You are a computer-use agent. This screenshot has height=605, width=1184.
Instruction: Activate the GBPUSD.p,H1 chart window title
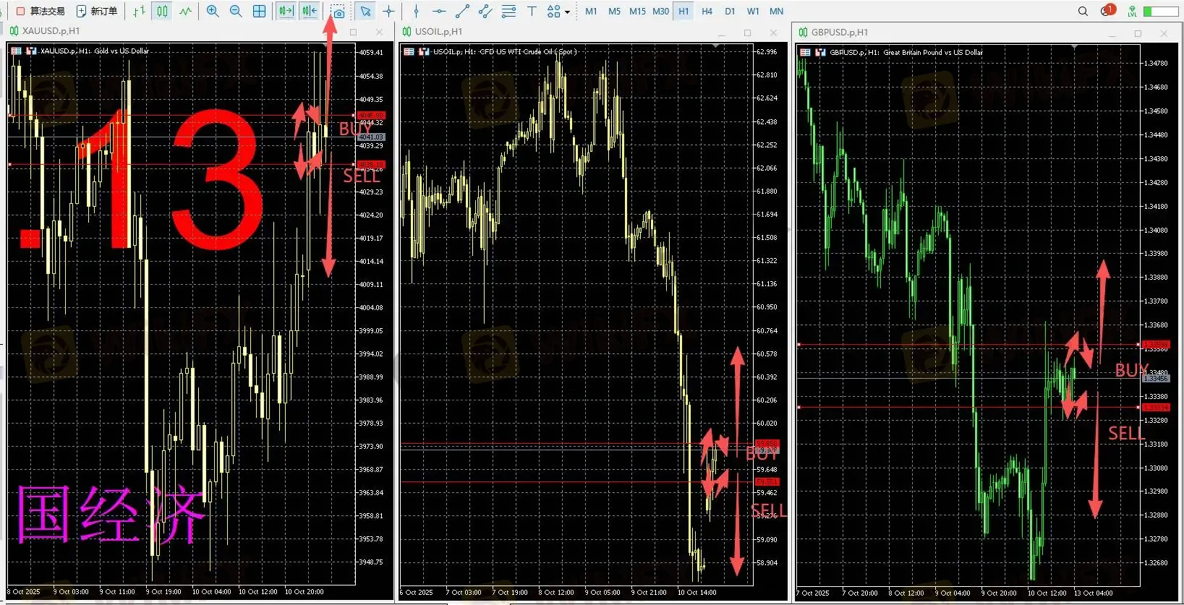point(839,33)
